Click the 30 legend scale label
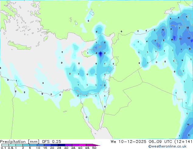 (66, 148)
